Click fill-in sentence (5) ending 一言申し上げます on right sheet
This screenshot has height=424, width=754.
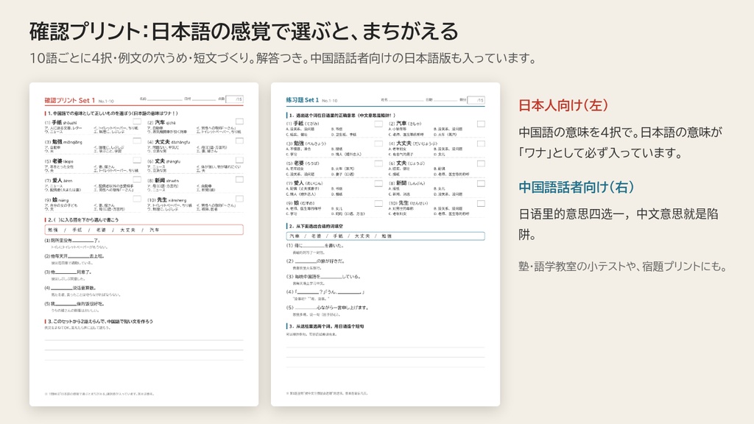[x=328, y=307]
